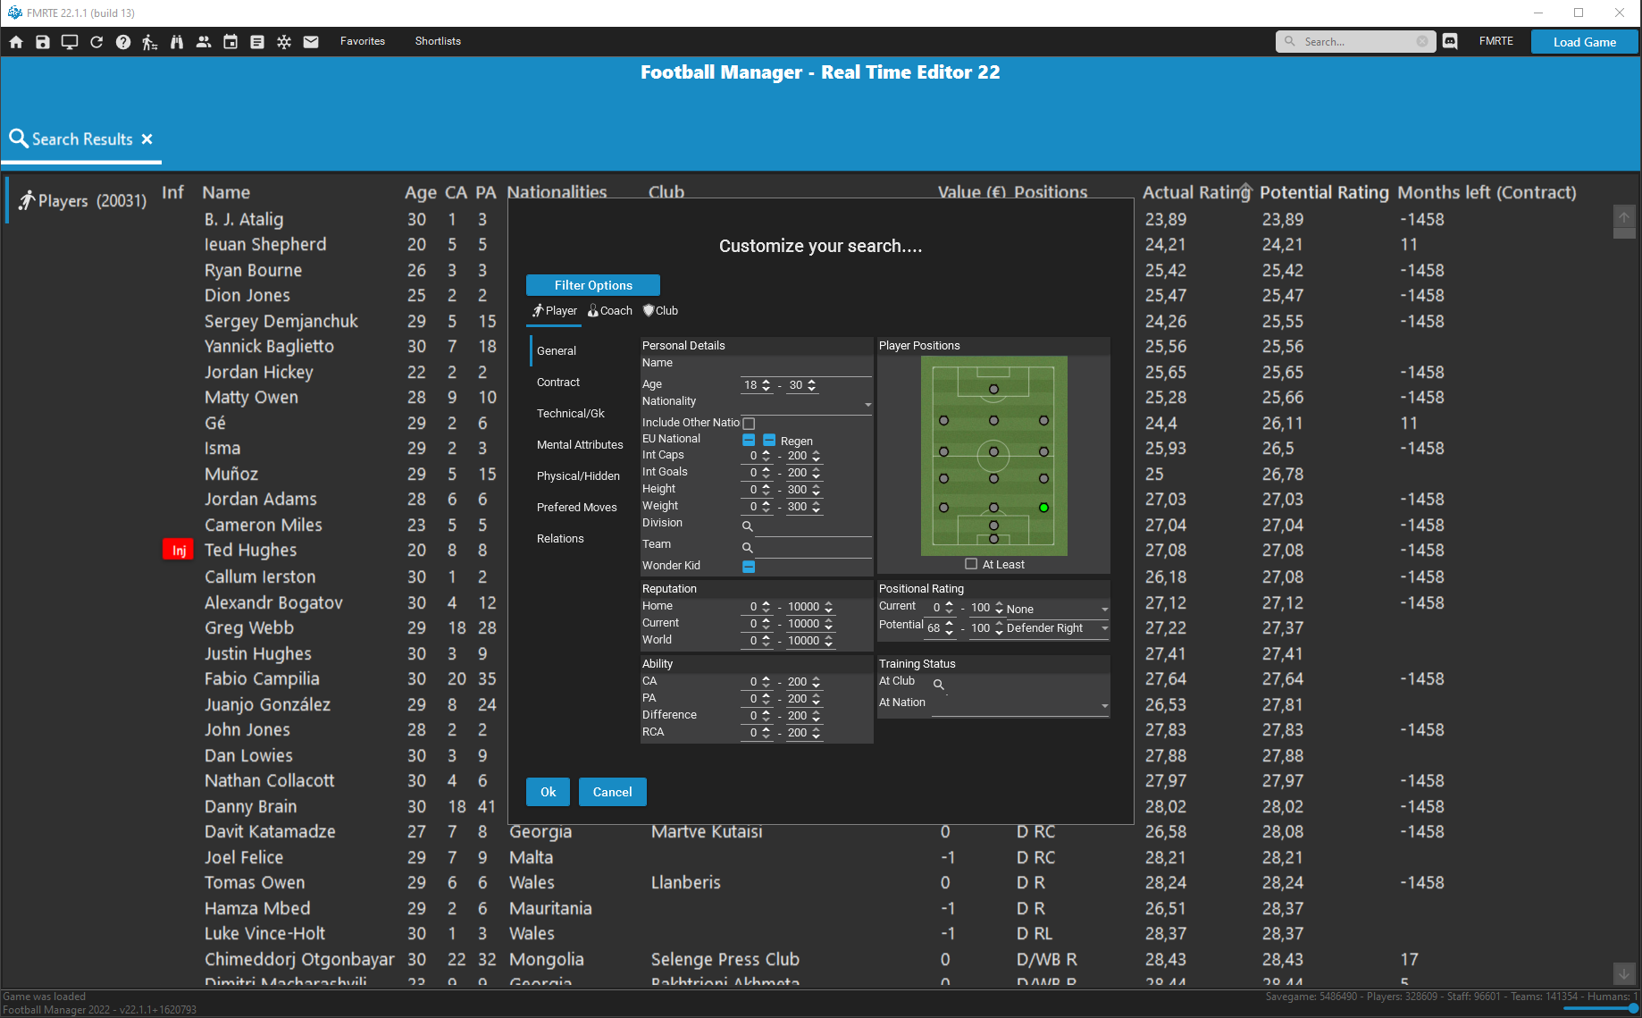The image size is (1642, 1018).
Task: Open Favorites in the top bar
Action: [x=363, y=41]
